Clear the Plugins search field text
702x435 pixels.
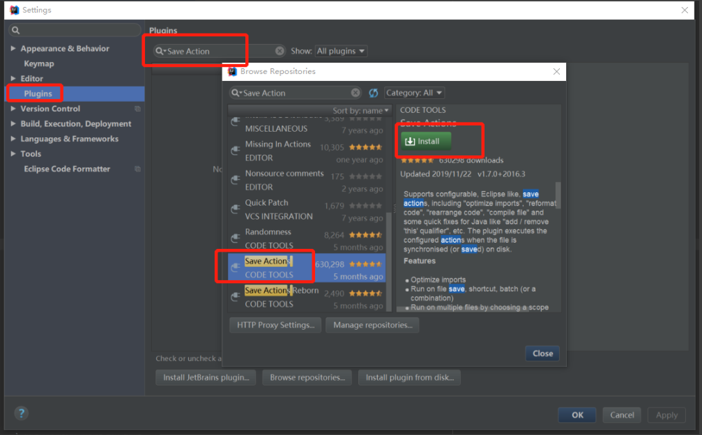coord(280,51)
